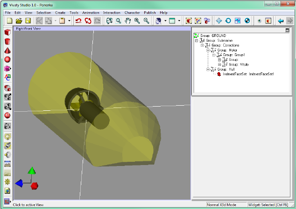Screen dimensions: 296x209
Task: Click the Zoom in magnifier icon
Action: tap(137, 21)
